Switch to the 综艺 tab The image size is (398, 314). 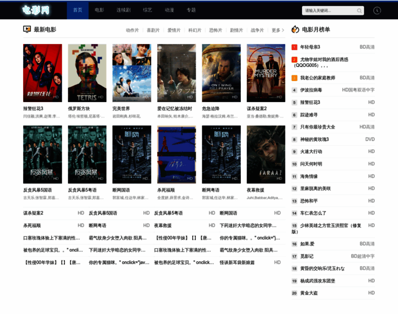[x=148, y=10]
